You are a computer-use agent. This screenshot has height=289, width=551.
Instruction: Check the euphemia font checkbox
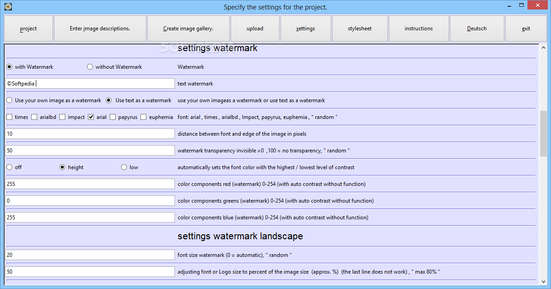(144, 117)
